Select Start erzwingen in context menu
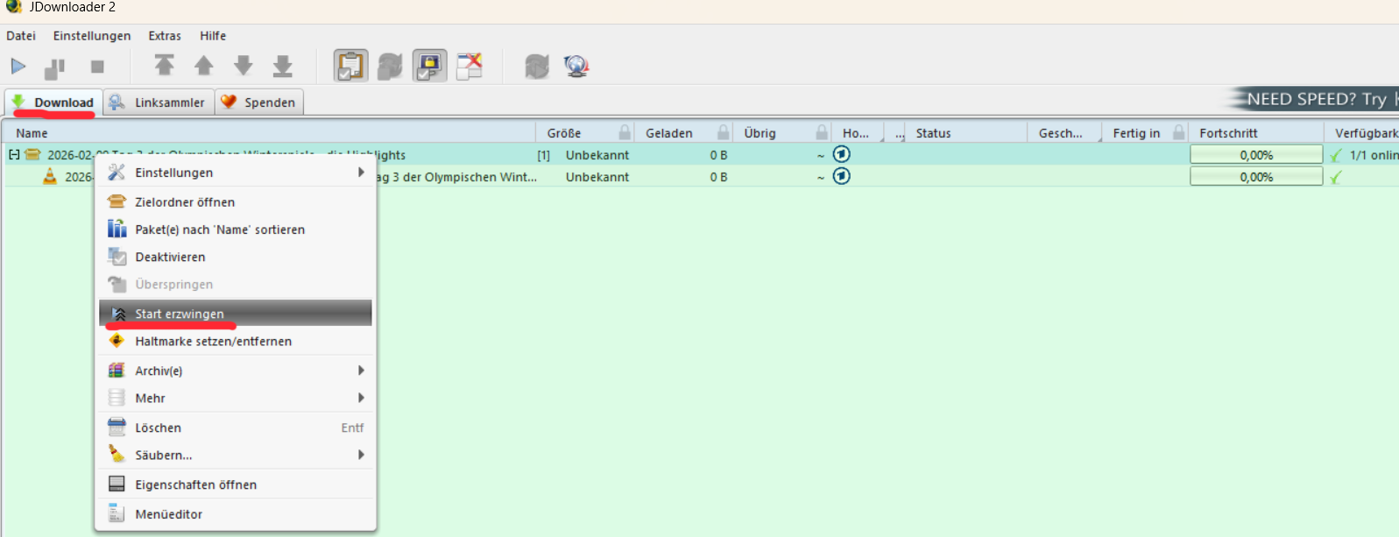The width and height of the screenshot is (1399, 537). click(236, 314)
